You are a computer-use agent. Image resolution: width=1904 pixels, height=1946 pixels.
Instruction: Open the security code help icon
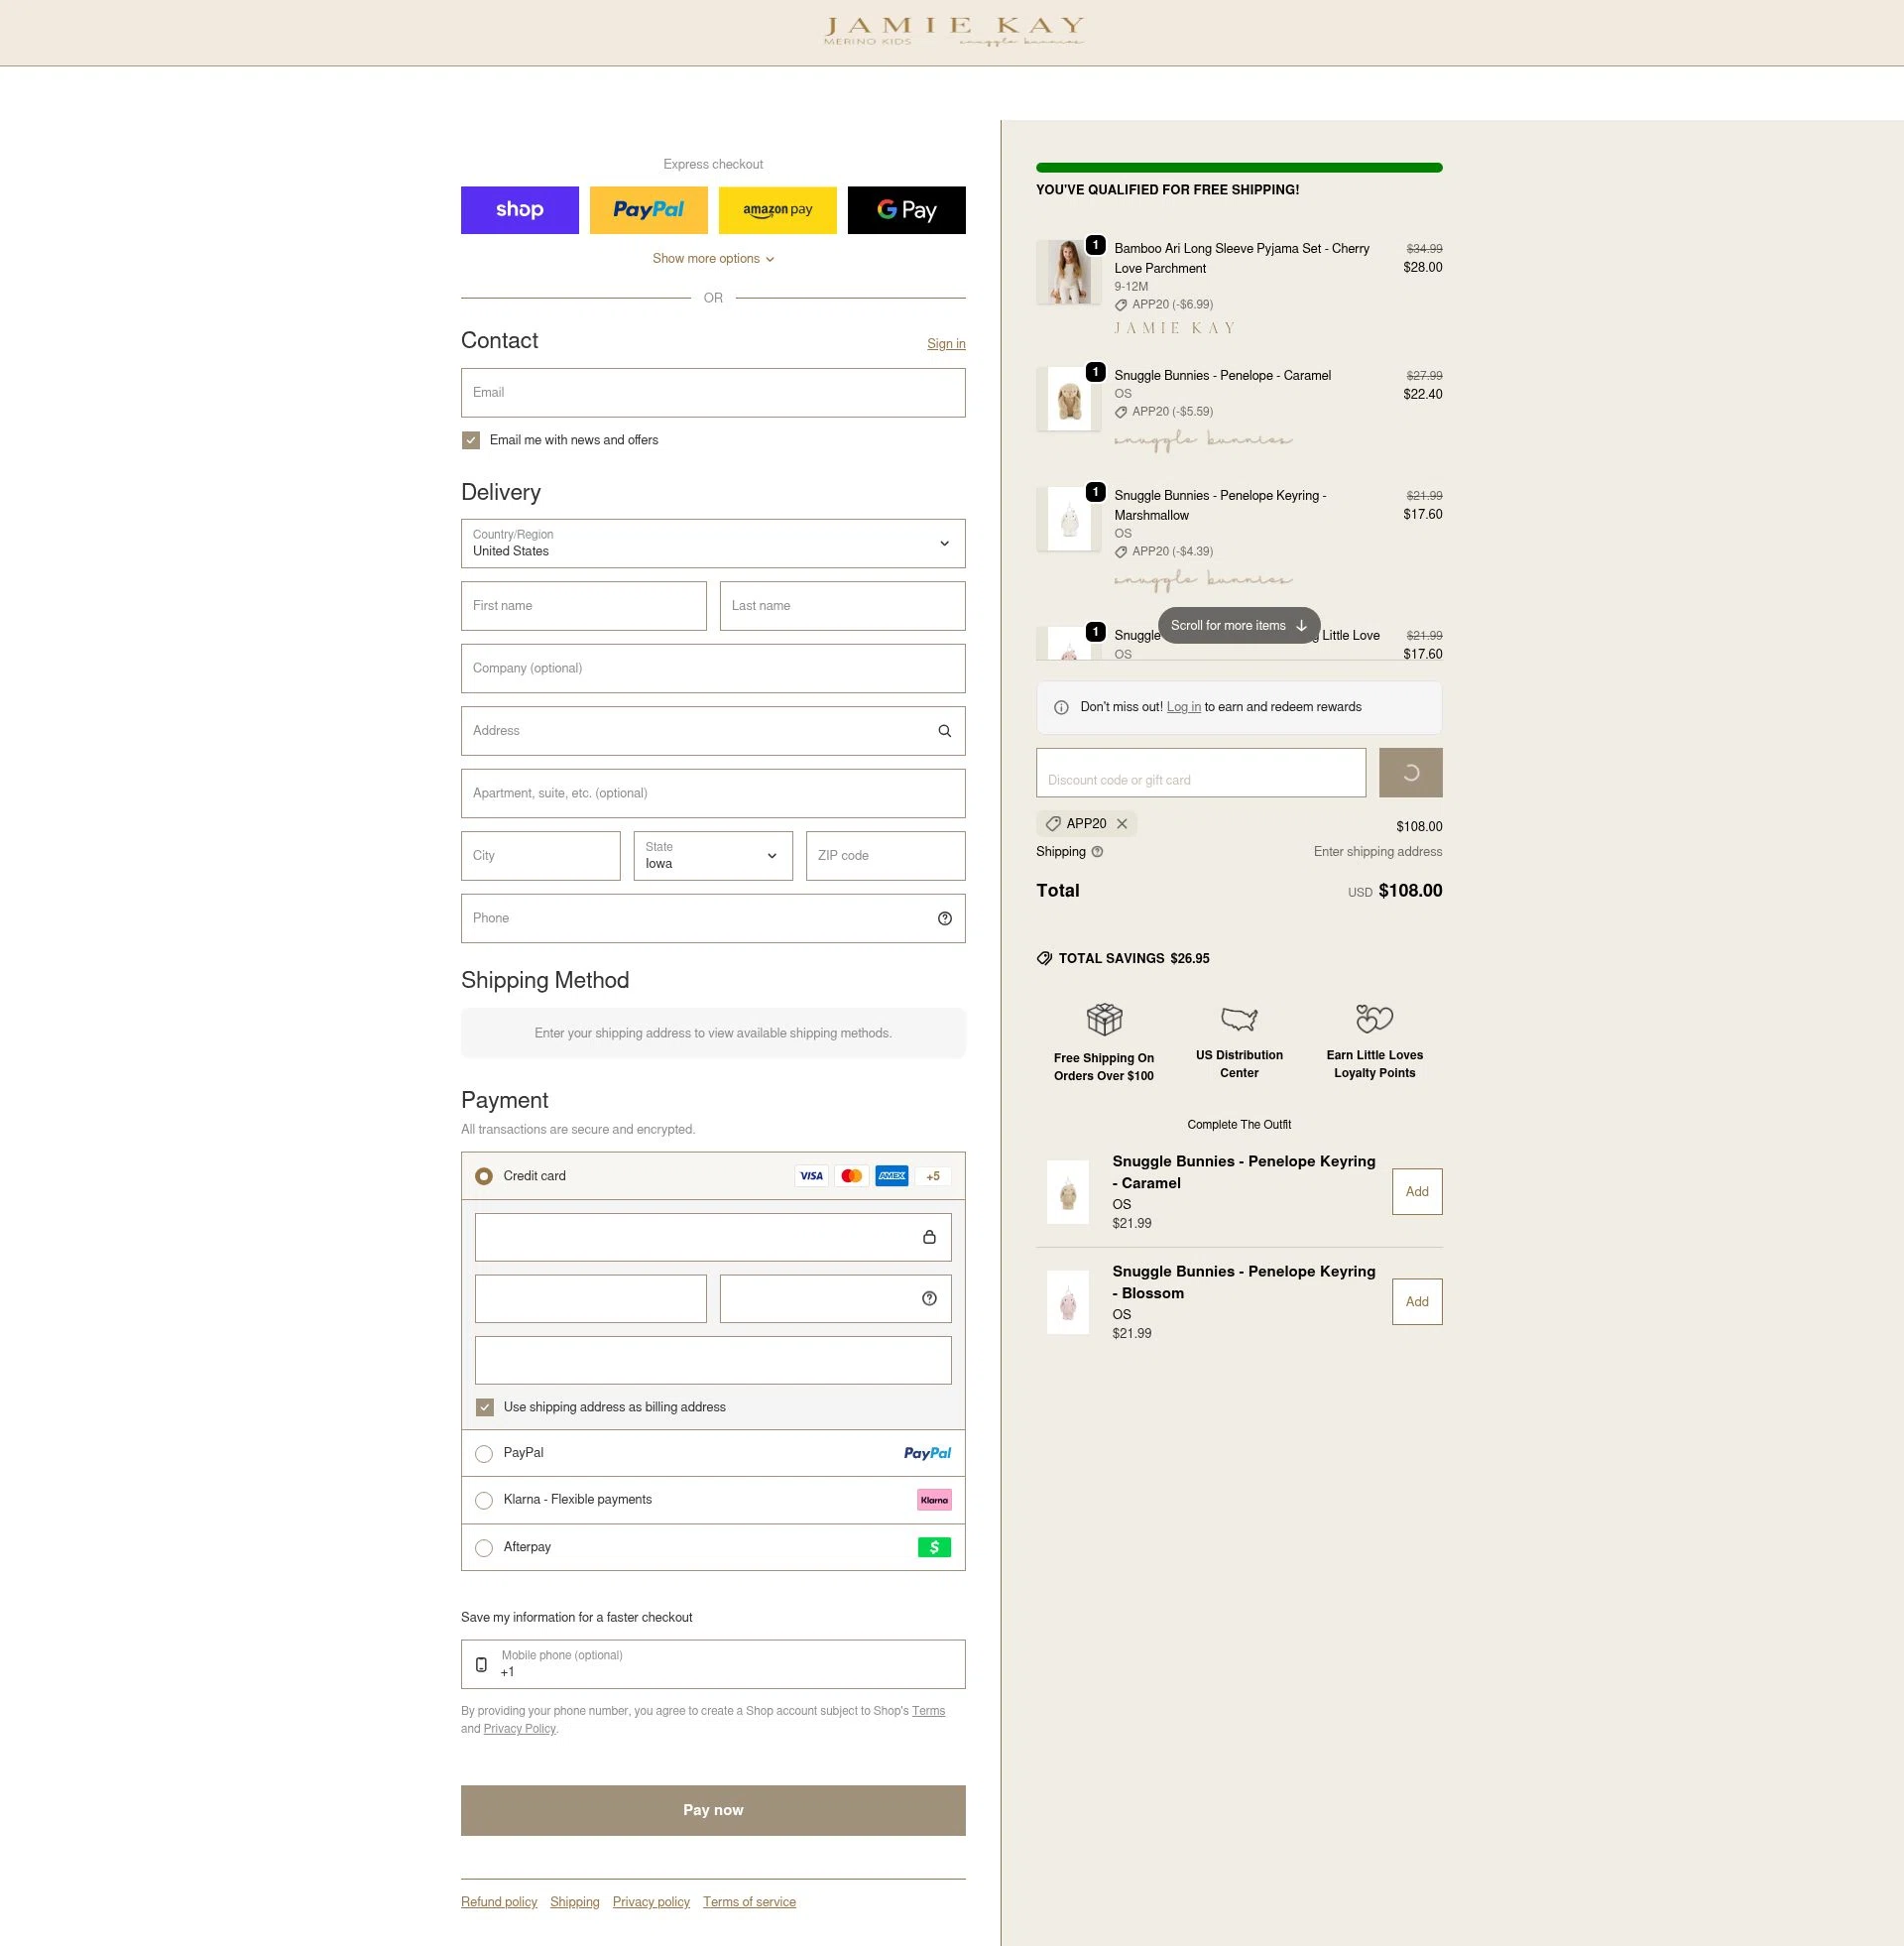[927, 1298]
